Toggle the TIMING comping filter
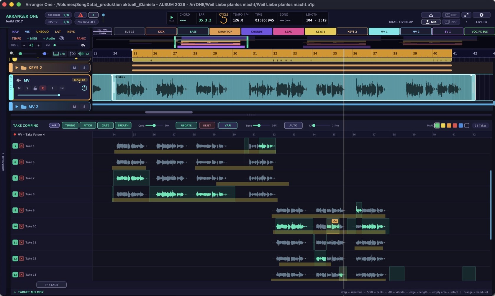The height and width of the screenshot is (296, 495). click(70, 125)
